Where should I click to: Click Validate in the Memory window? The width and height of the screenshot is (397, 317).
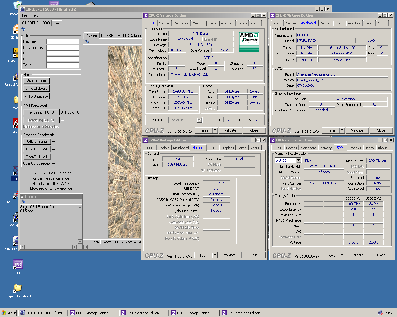point(230,255)
